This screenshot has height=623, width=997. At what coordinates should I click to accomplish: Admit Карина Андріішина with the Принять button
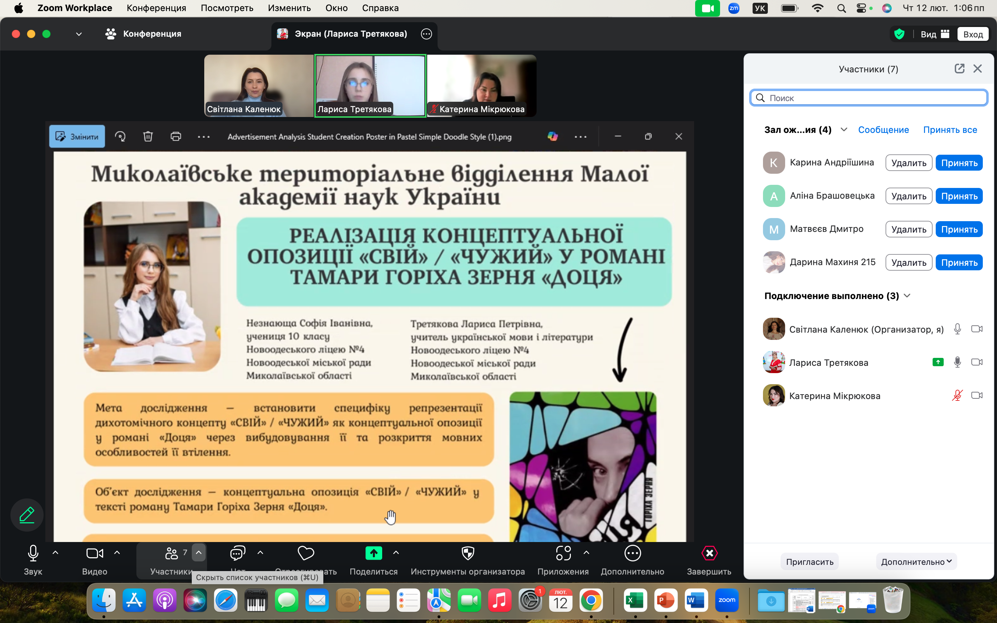[x=959, y=163]
